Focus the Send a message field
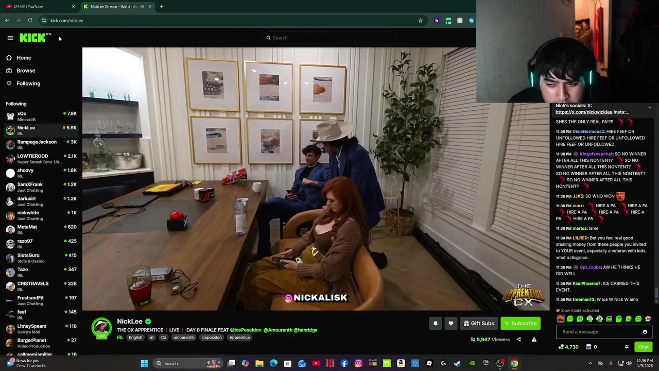Viewport: 659px width, 371px height. [604, 332]
